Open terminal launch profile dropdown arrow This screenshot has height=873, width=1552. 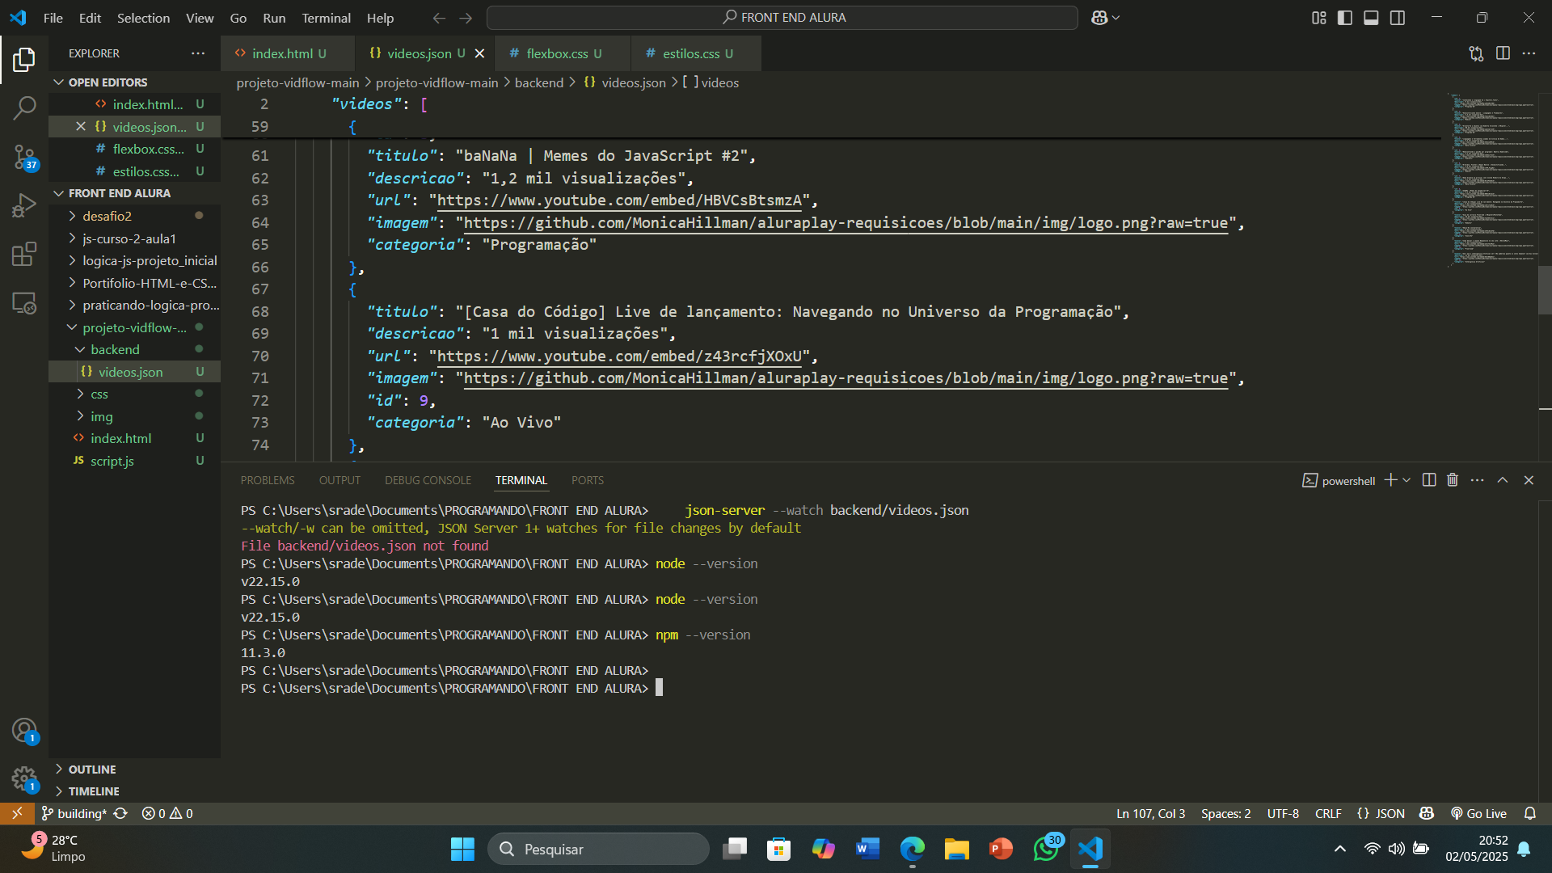point(1406,480)
